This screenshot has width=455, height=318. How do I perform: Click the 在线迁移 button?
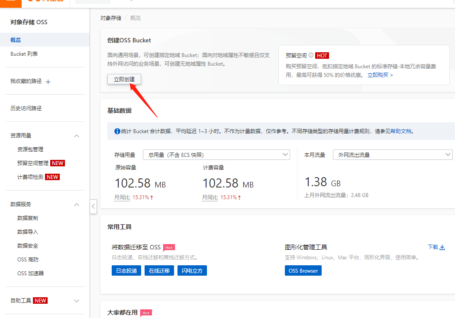point(159,270)
